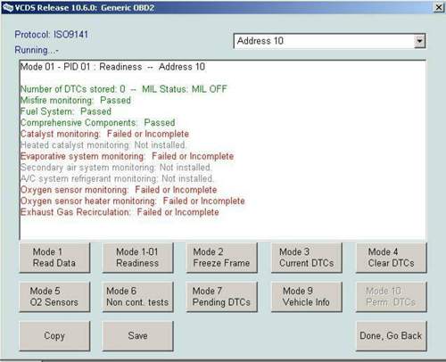
Task: Click the Running... status text
Action: click(x=37, y=50)
